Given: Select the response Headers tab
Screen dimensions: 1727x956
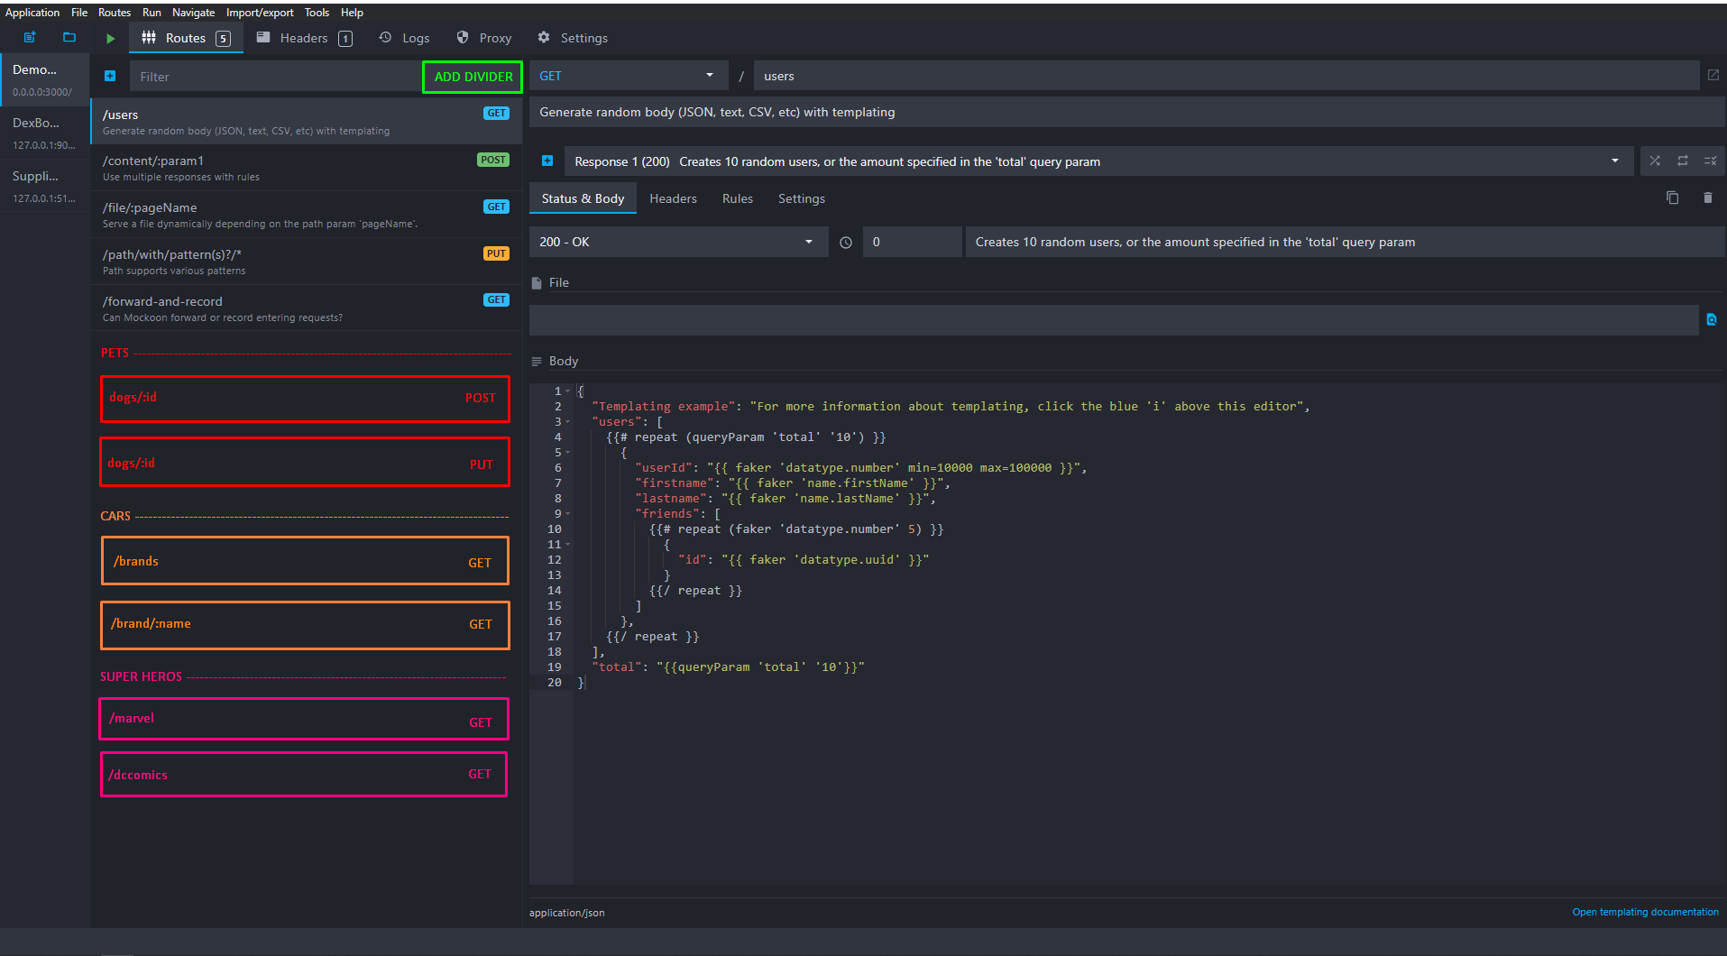Looking at the screenshot, I should (x=673, y=198).
